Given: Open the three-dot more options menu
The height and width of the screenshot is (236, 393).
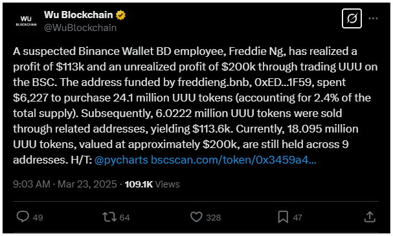Looking at the screenshot, I should [373, 19].
